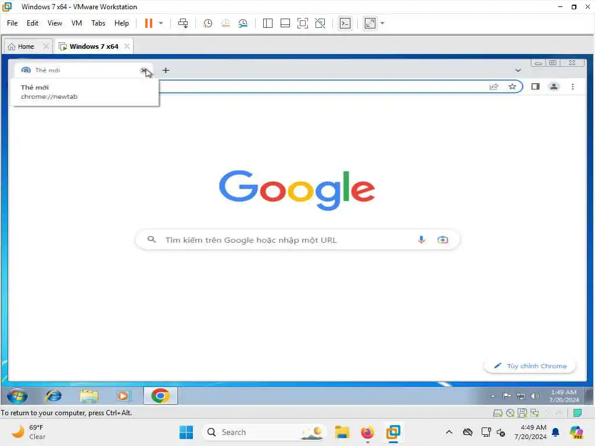Open the Chrome three-dot menu
This screenshot has height=446, width=595.
click(x=572, y=87)
